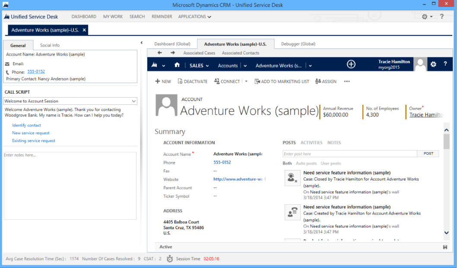The image size is (457, 268).
Task: Show Auto posts only
Action: tap(306, 163)
